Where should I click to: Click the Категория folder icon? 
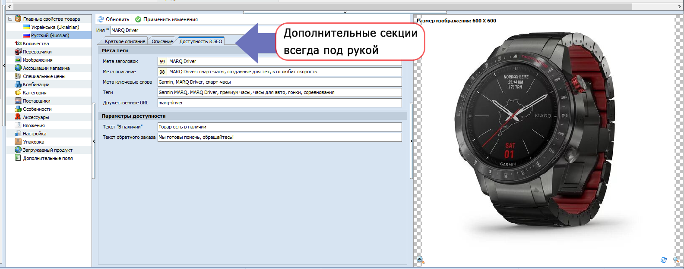pos(18,93)
